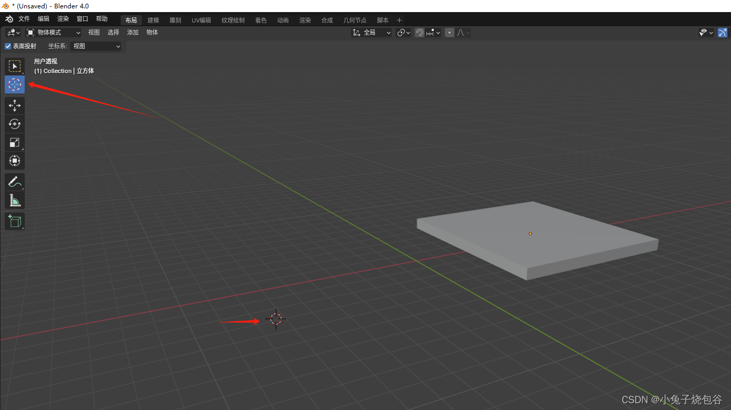Switch to the UV编辑 workspace tab
731x410 pixels.
[x=201, y=20]
